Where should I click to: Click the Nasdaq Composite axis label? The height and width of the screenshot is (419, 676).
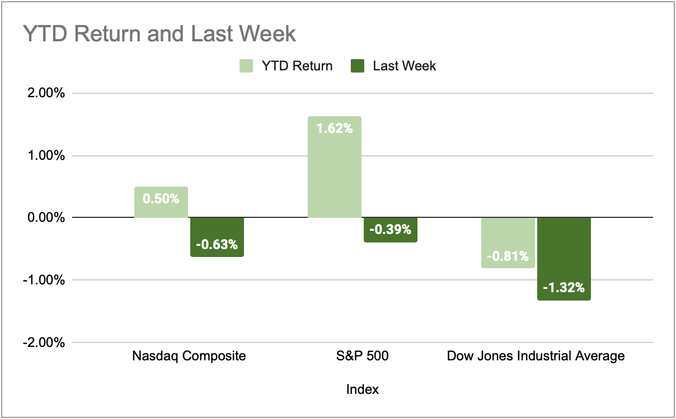tap(189, 356)
